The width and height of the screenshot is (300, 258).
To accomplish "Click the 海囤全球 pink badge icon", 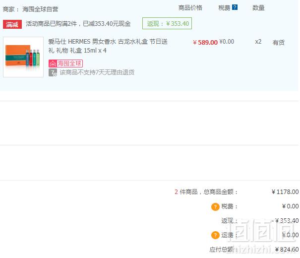I will [65, 64].
